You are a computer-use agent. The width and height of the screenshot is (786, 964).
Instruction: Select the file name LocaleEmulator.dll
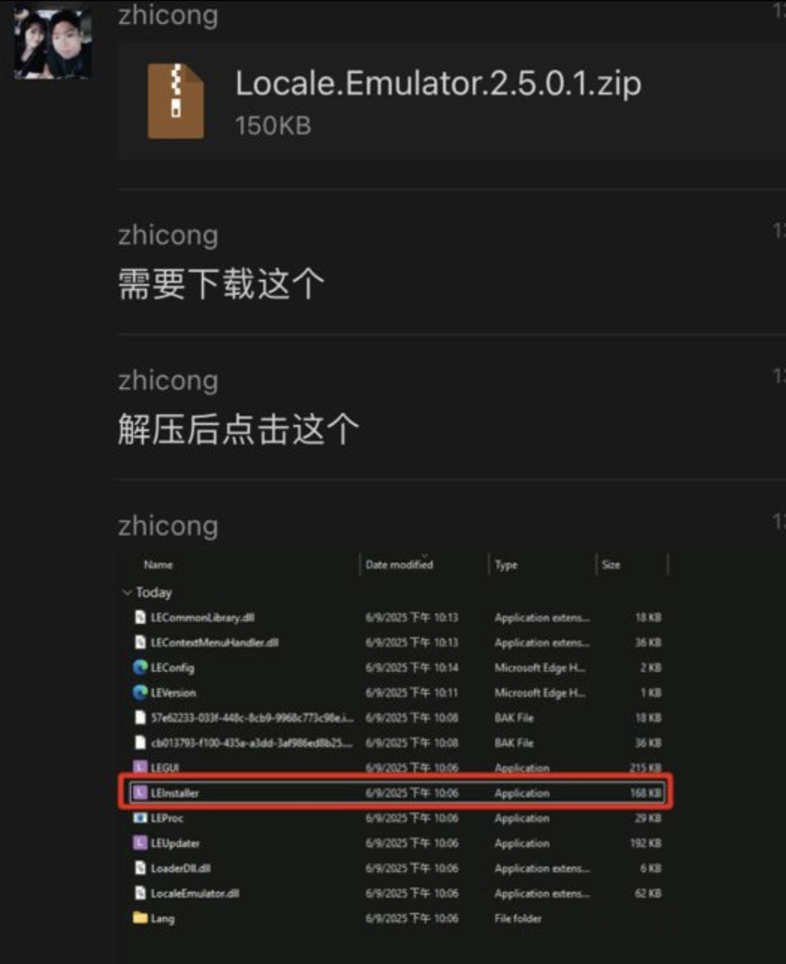pyautogui.click(x=195, y=894)
